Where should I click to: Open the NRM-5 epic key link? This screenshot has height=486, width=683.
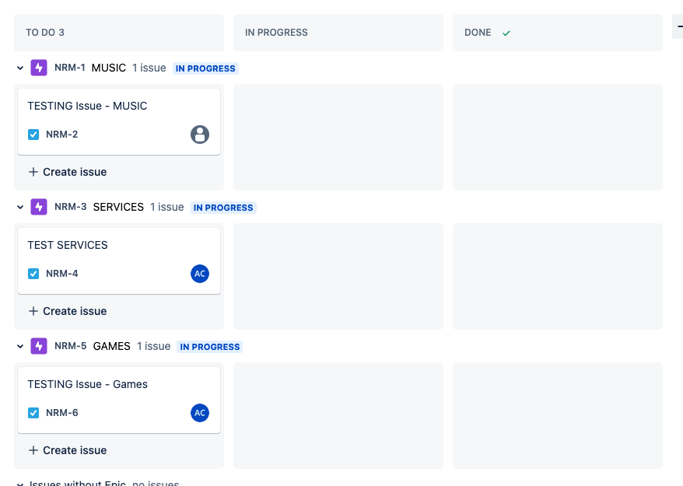(71, 346)
